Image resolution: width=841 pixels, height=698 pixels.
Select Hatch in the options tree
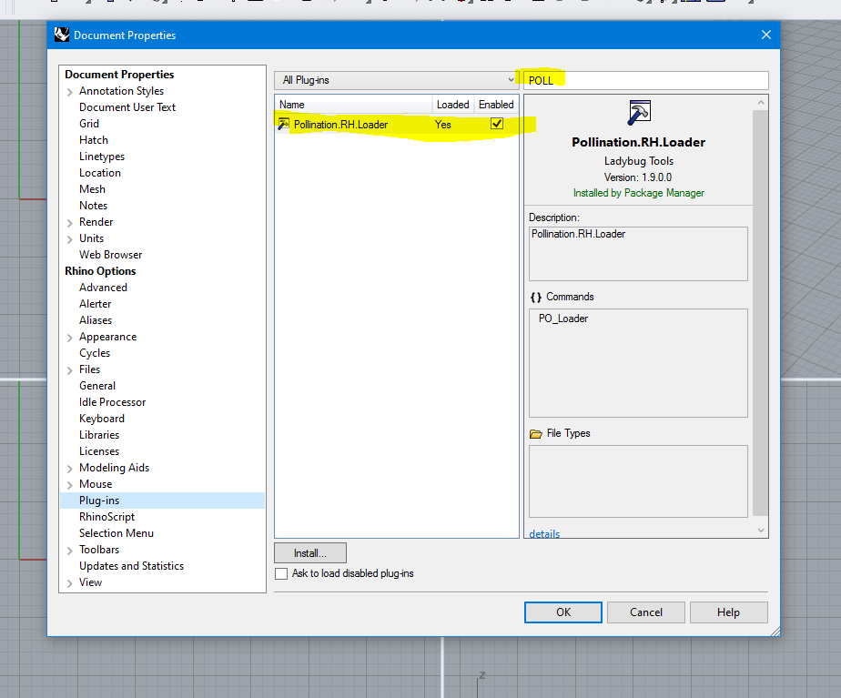[x=94, y=140]
